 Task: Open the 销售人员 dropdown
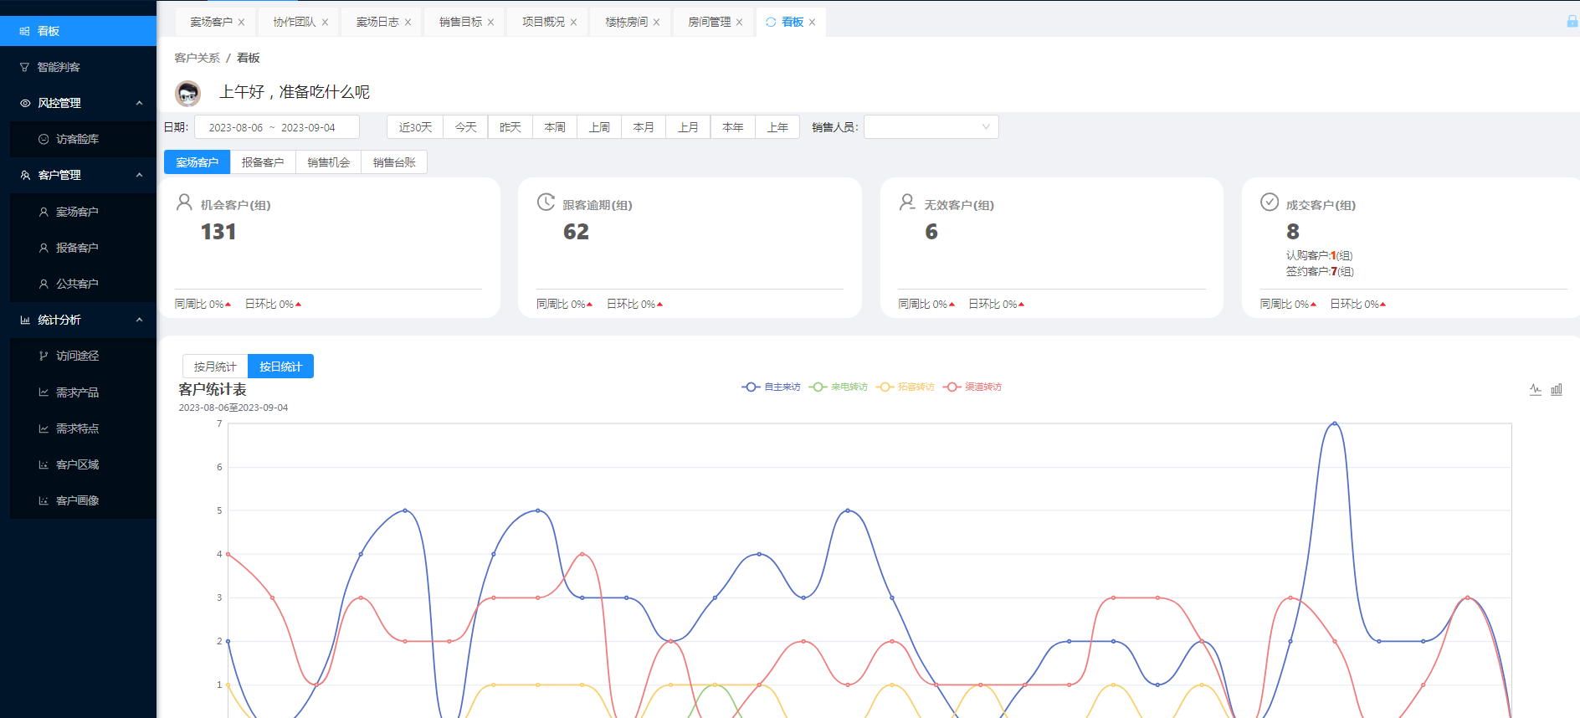[x=931, y=127]
